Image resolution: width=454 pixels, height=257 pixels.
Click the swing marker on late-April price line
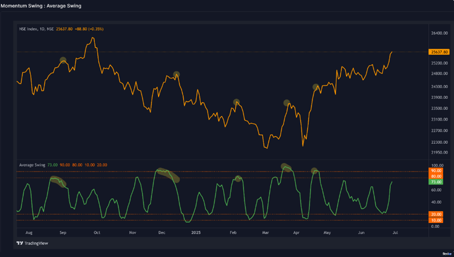(x=315, y=87)
